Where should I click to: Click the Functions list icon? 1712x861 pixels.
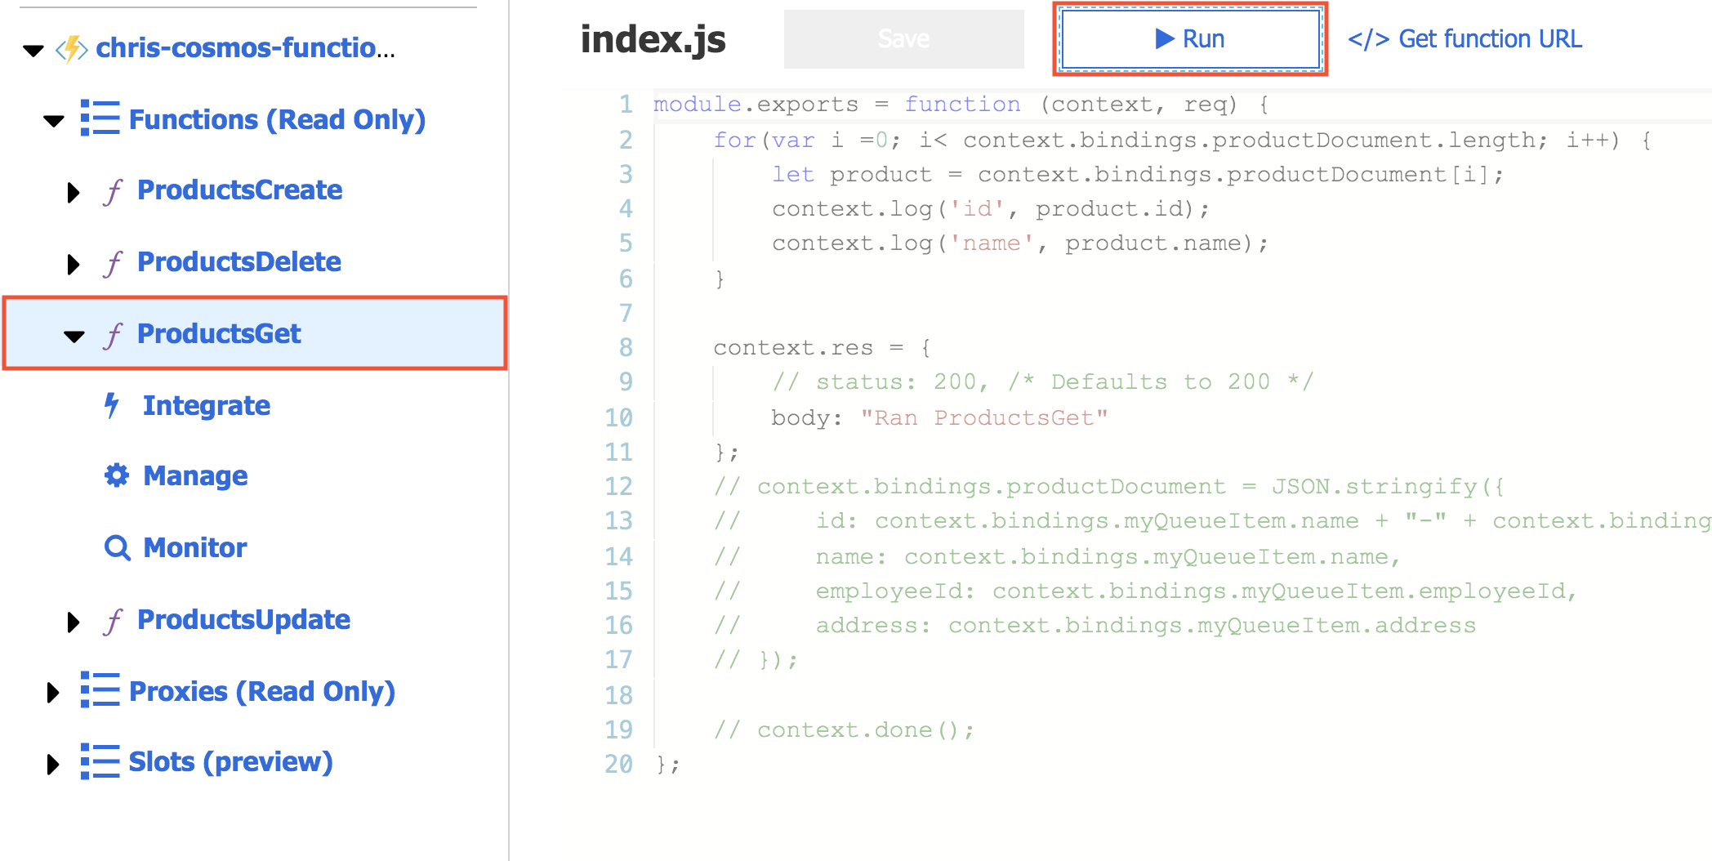[x=100, y=118]
